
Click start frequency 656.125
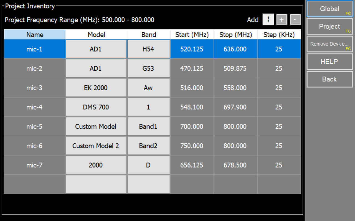coord(192,165)
